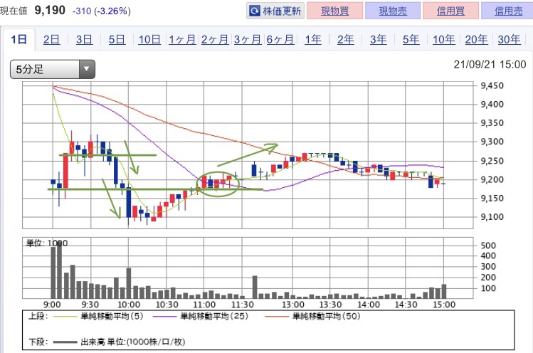Viewport: 533px width, 353px height.
Task: Open the 5分足 interval dropdown
Action: [x=53, y=69]
